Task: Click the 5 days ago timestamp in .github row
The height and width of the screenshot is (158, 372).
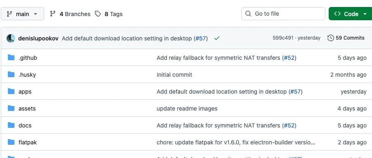Action: 352,58
